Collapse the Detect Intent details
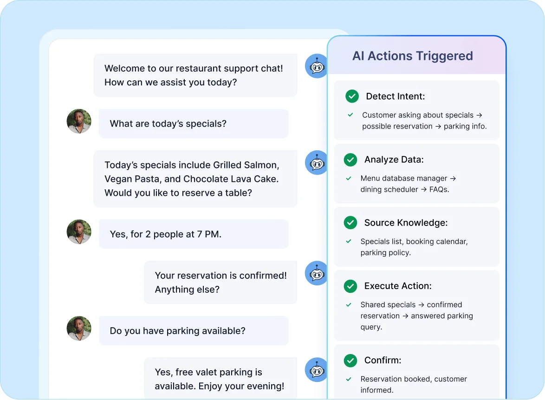This screenshot has height=400, width=545. (416, 110)
